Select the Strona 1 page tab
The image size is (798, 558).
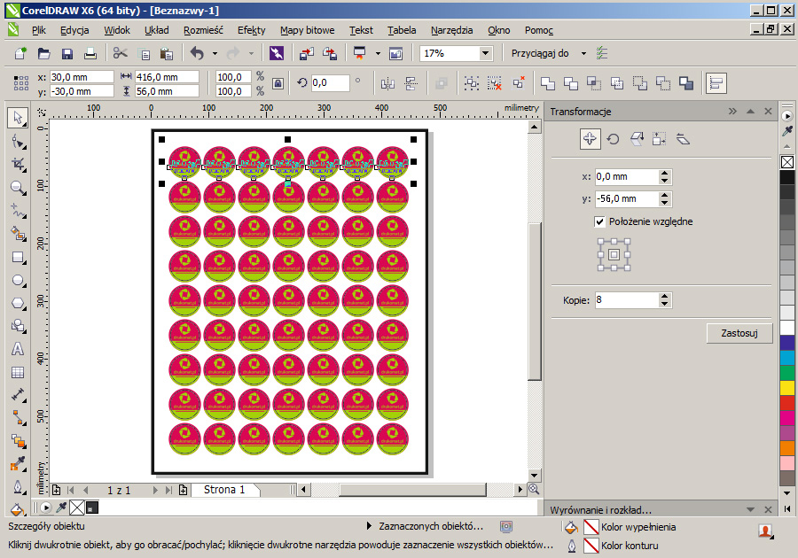point(224,490)
